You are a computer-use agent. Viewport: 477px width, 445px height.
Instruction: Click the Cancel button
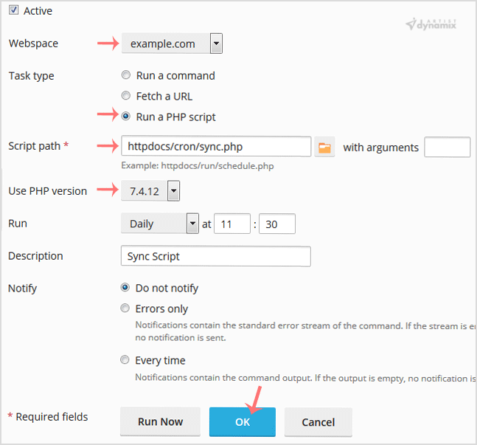pyautogui.click(x=318, y=421)
